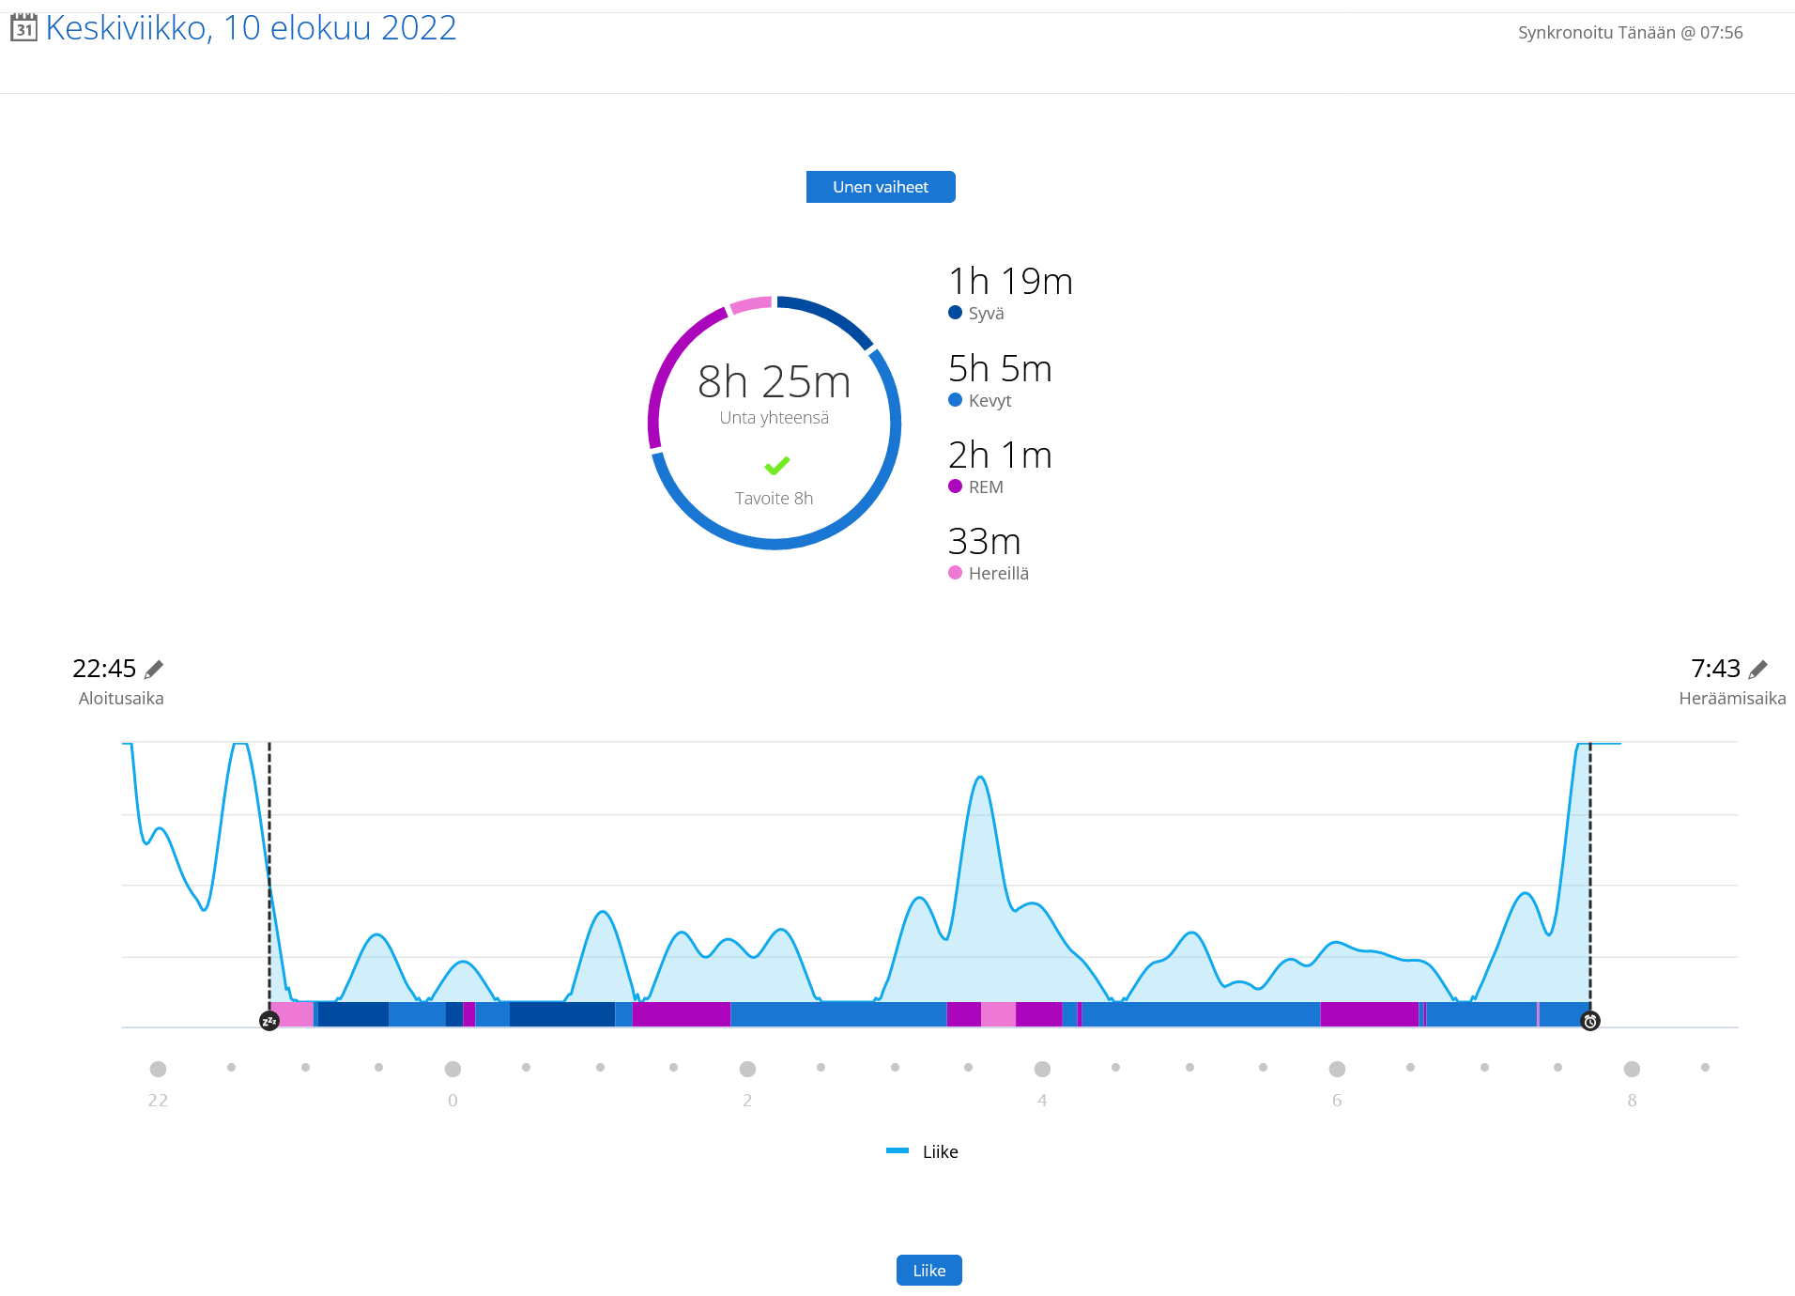1795x1296 pixels.
Task: Select the Syvä dark blue legend dot
Action: [x=955, y=313]
